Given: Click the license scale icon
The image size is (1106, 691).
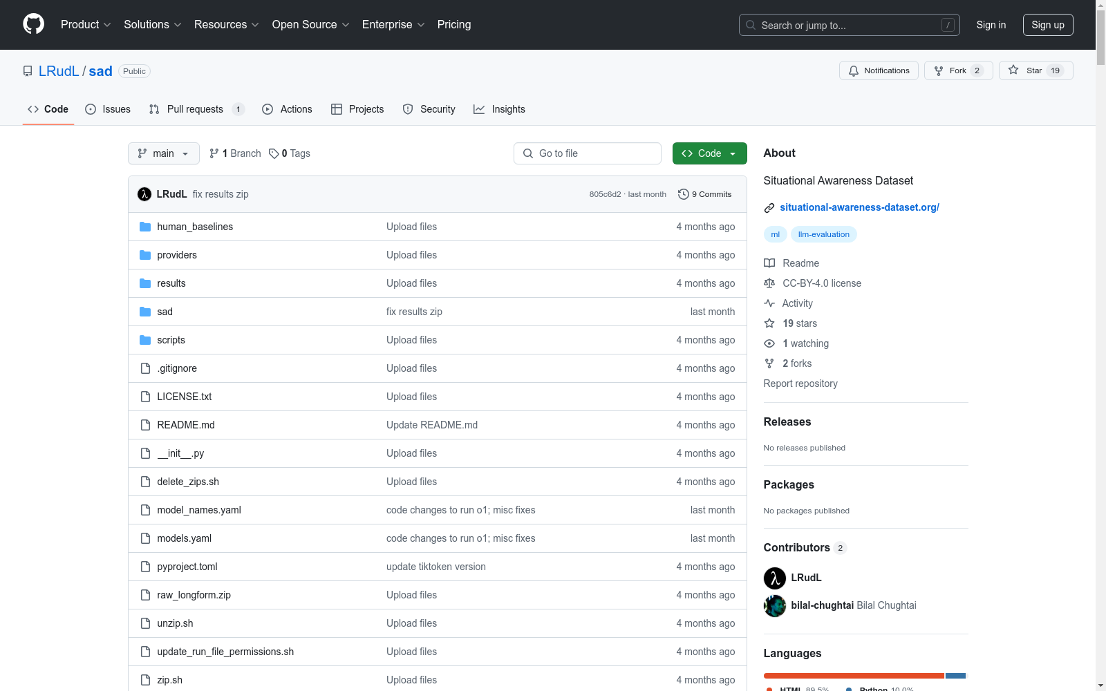Looking at the screenshot, I should [769, 283].
